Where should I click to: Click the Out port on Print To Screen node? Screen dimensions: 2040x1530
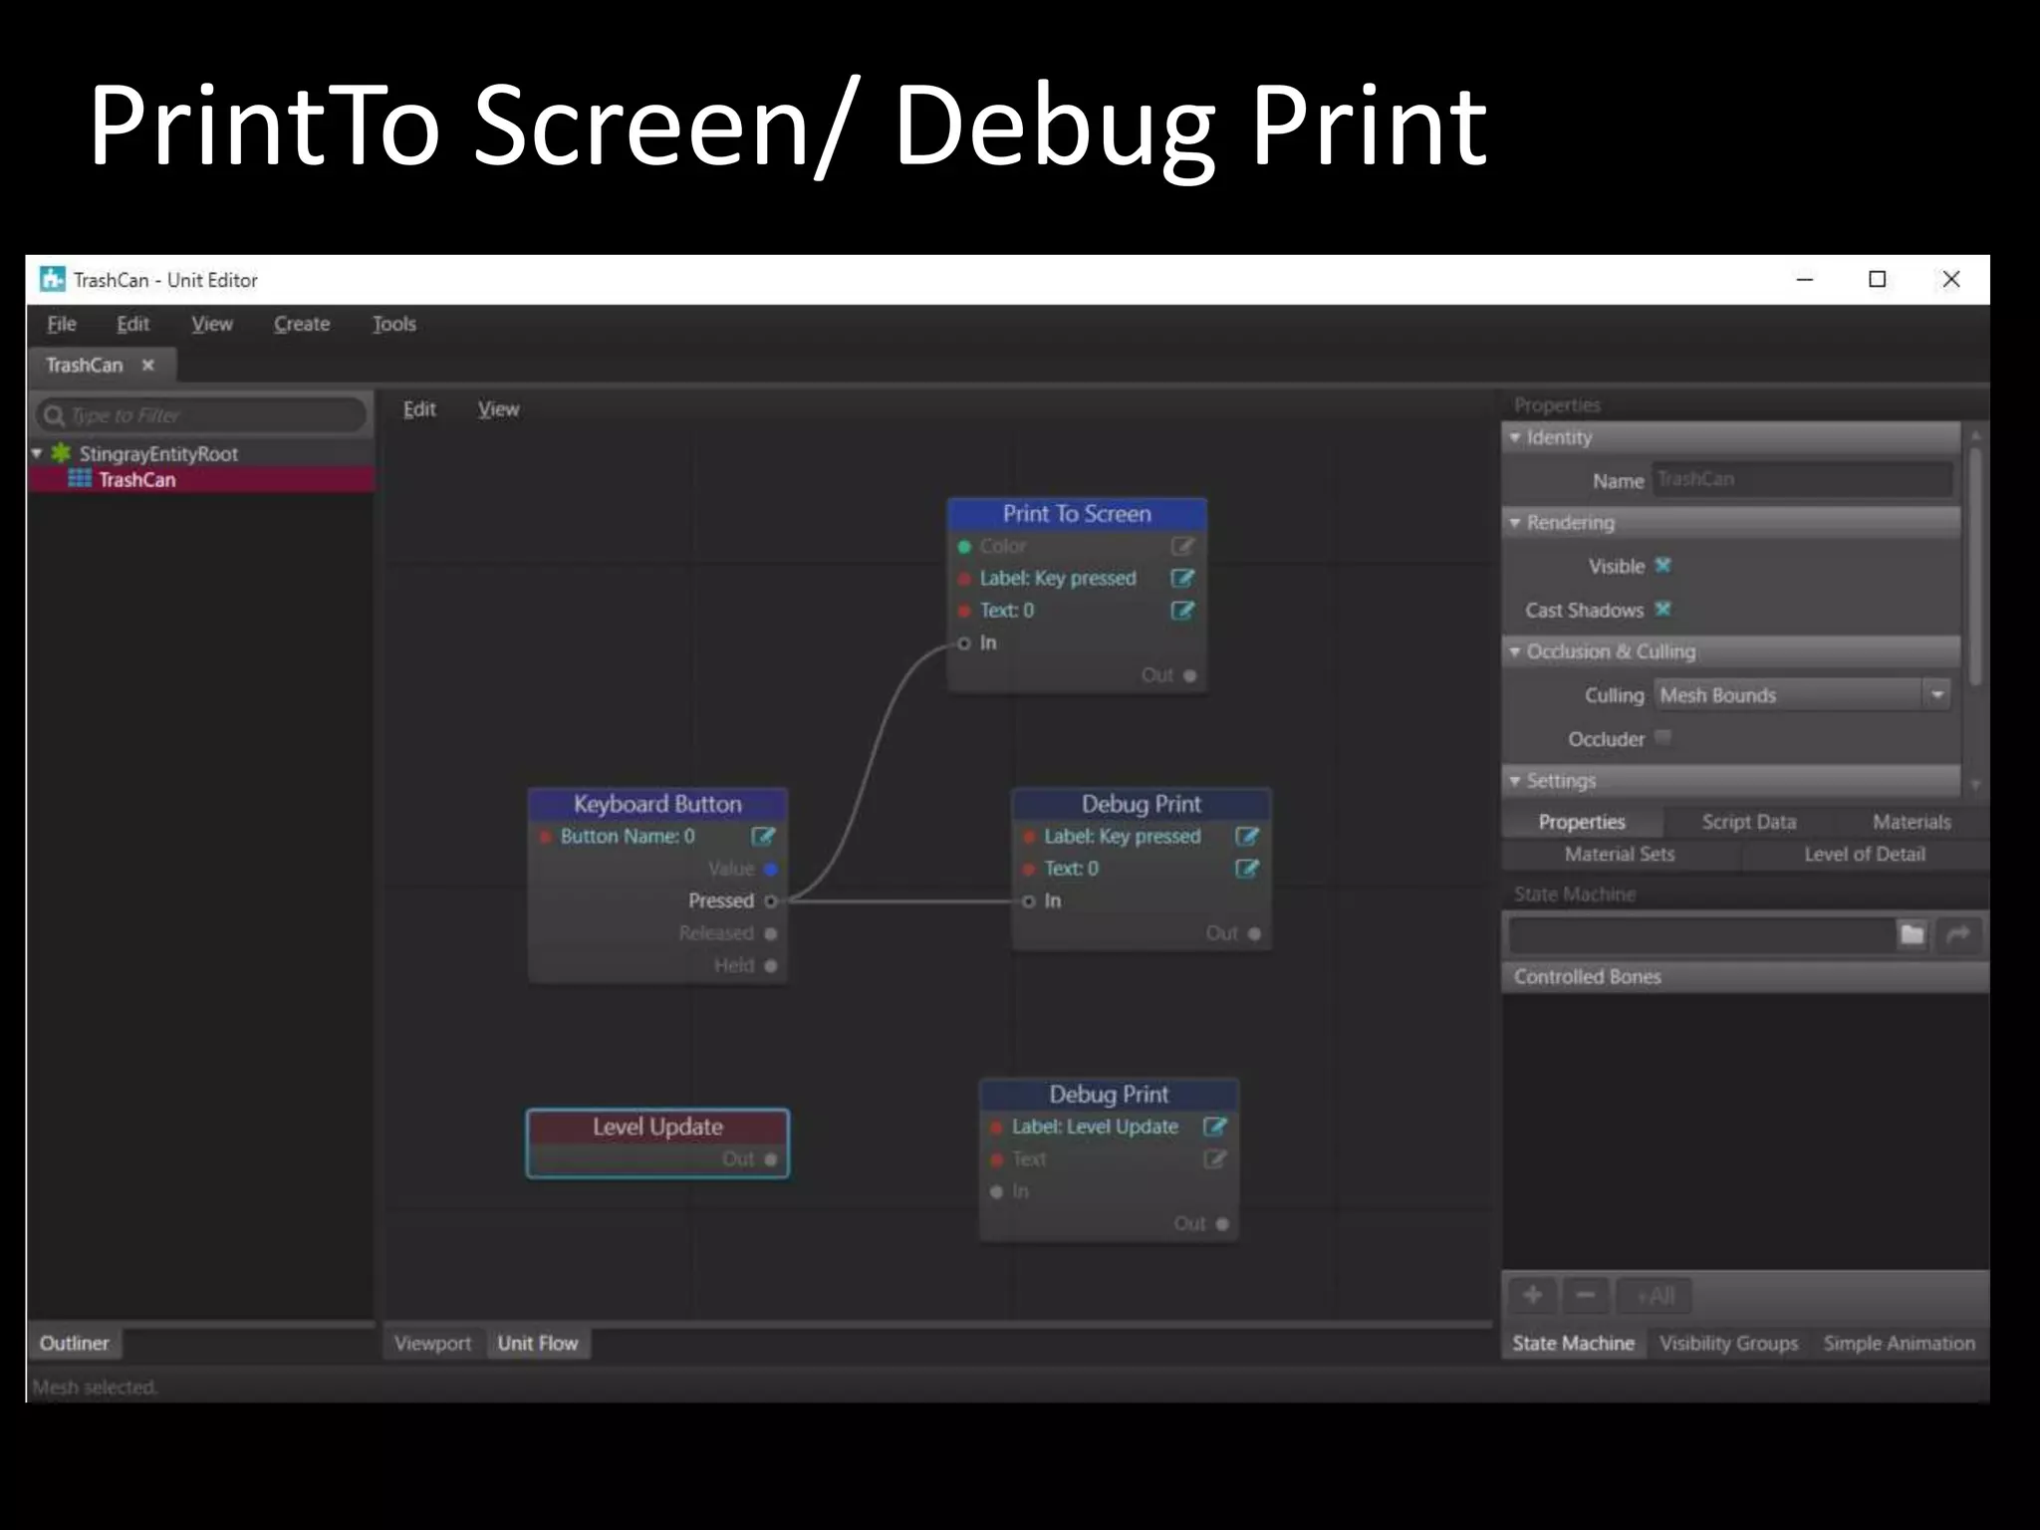point(1190,675)
